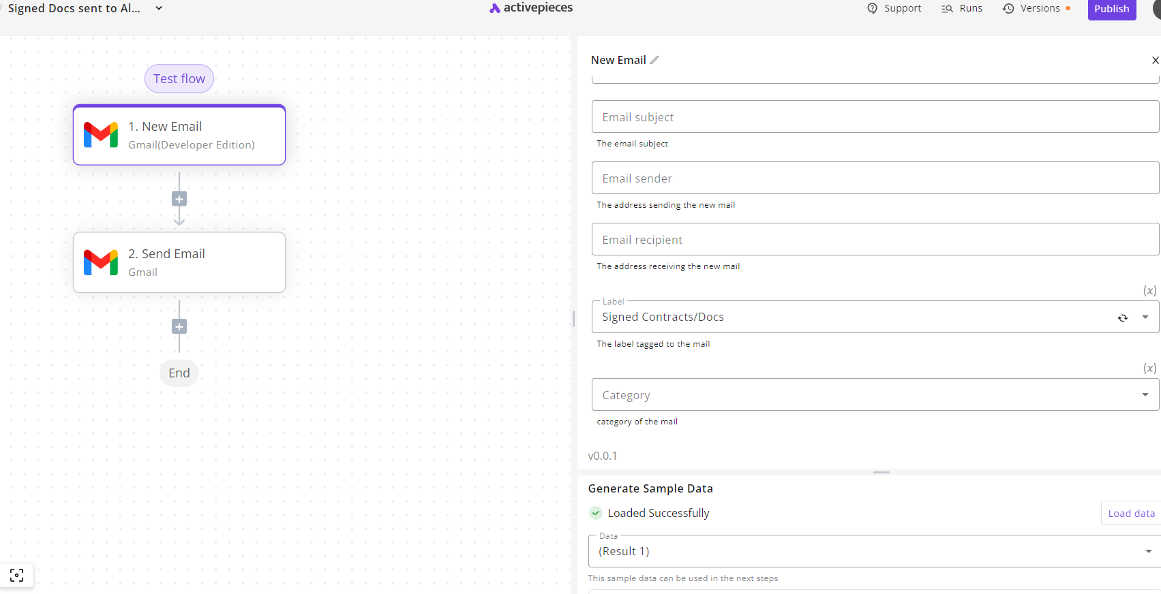
Task: Click the flow title 'Signed Docs sent to Al...'
Action: 74,8
